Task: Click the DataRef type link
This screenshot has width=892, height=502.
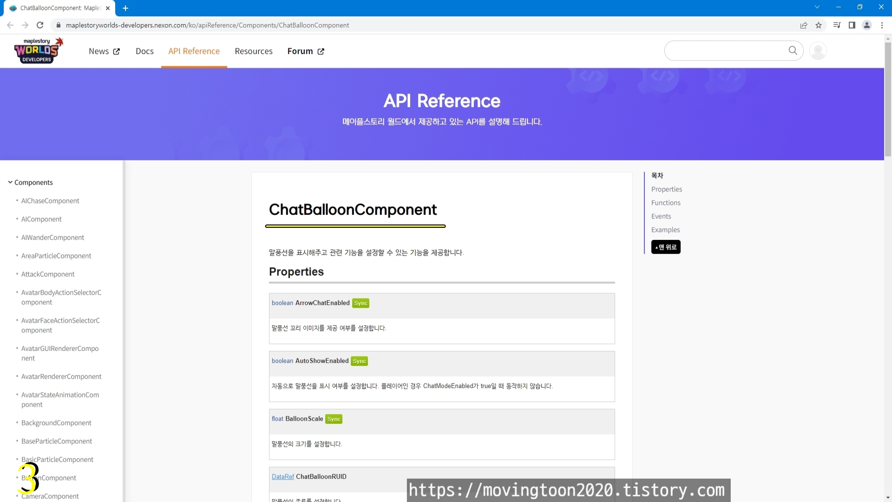Action: (282, 476)
